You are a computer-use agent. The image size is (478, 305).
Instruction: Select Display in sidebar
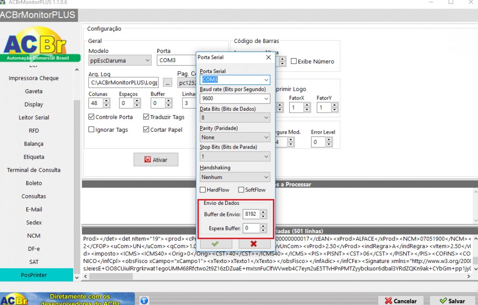tap(33, 105)
